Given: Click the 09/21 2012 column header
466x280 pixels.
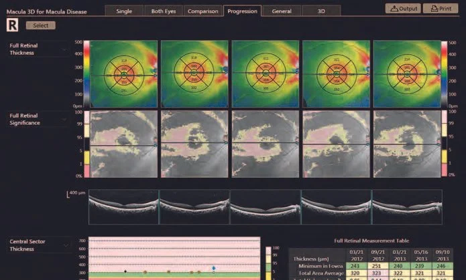Looking at the screenshot, I should pos(378,255).
